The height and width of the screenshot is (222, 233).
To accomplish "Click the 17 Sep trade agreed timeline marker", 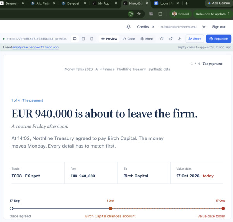I will coord(12,208).
